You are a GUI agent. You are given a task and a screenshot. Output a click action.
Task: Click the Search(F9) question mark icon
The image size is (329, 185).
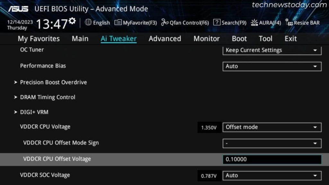(217, 22)
